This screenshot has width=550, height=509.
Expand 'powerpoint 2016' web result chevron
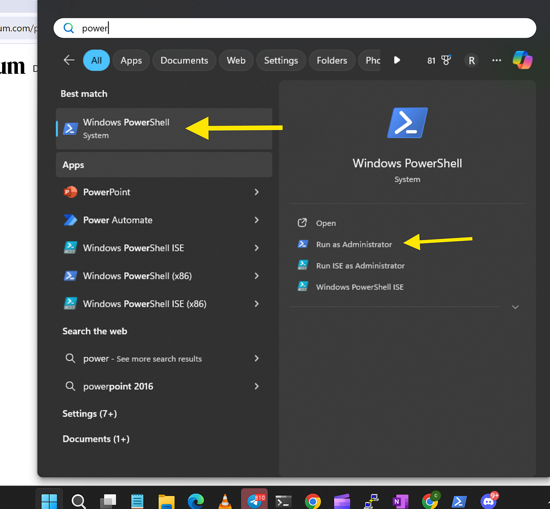(x=257, y=387)
